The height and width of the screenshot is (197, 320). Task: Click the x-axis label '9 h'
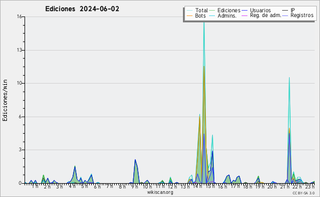(x=134, y=186)
